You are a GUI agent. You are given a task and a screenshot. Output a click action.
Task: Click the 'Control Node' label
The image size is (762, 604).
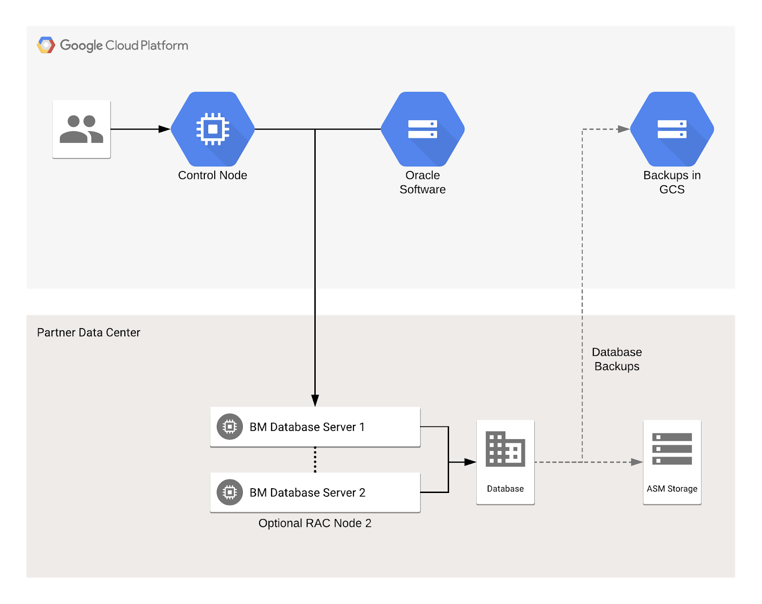click(x=212, y=175)
